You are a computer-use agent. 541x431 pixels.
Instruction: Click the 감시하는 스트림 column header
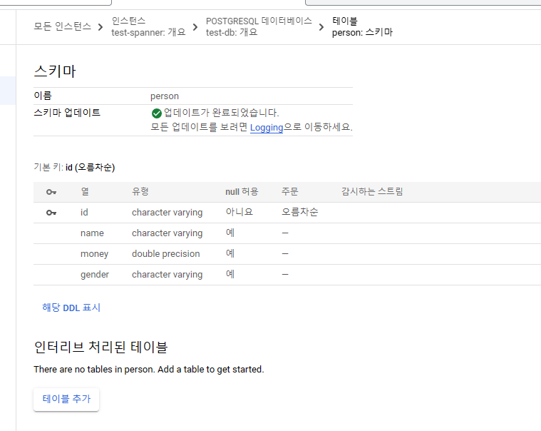tap(372, 192)
